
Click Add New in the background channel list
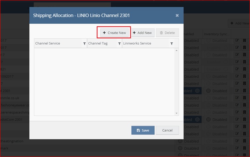tap(240, 23)
